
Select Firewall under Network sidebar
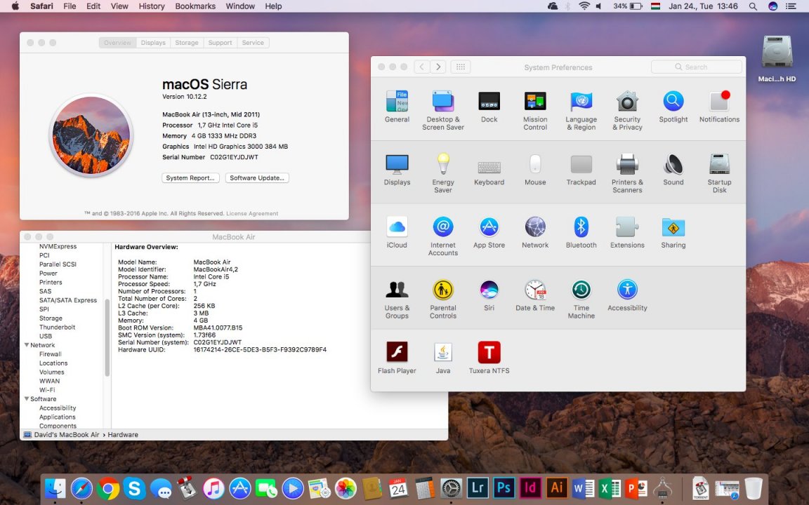[x=51, y=354]
